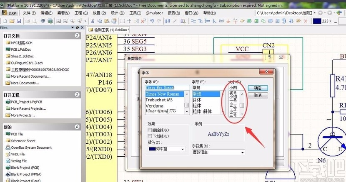Open the 放置 (P) menu
Screen dimensions: 346x182
pos(99,13)
